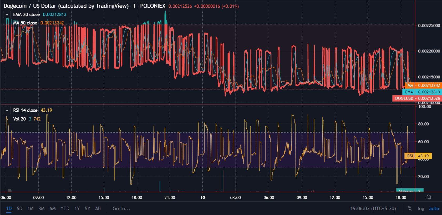The width and height of the screenshot is (442, 215).
Task: Select the 1D time range tab
Action: 9,208
